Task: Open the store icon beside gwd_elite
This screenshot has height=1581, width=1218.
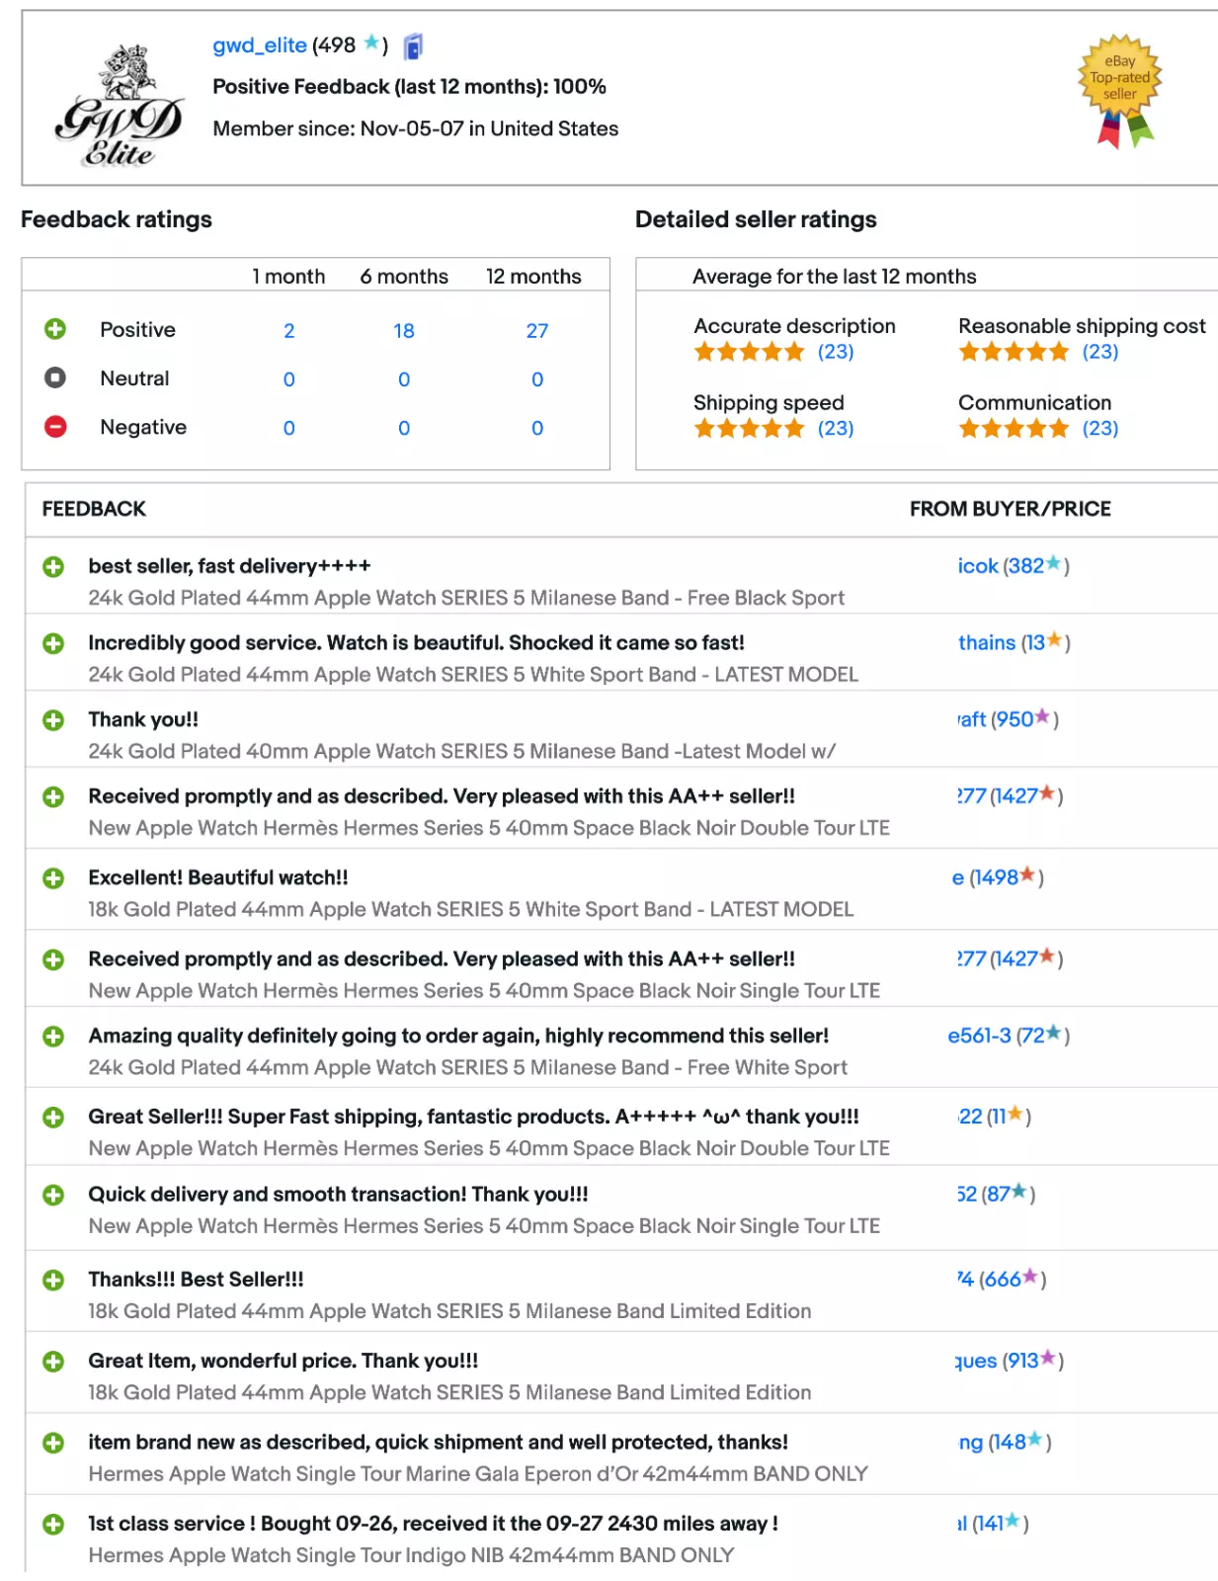Action: 413,45
